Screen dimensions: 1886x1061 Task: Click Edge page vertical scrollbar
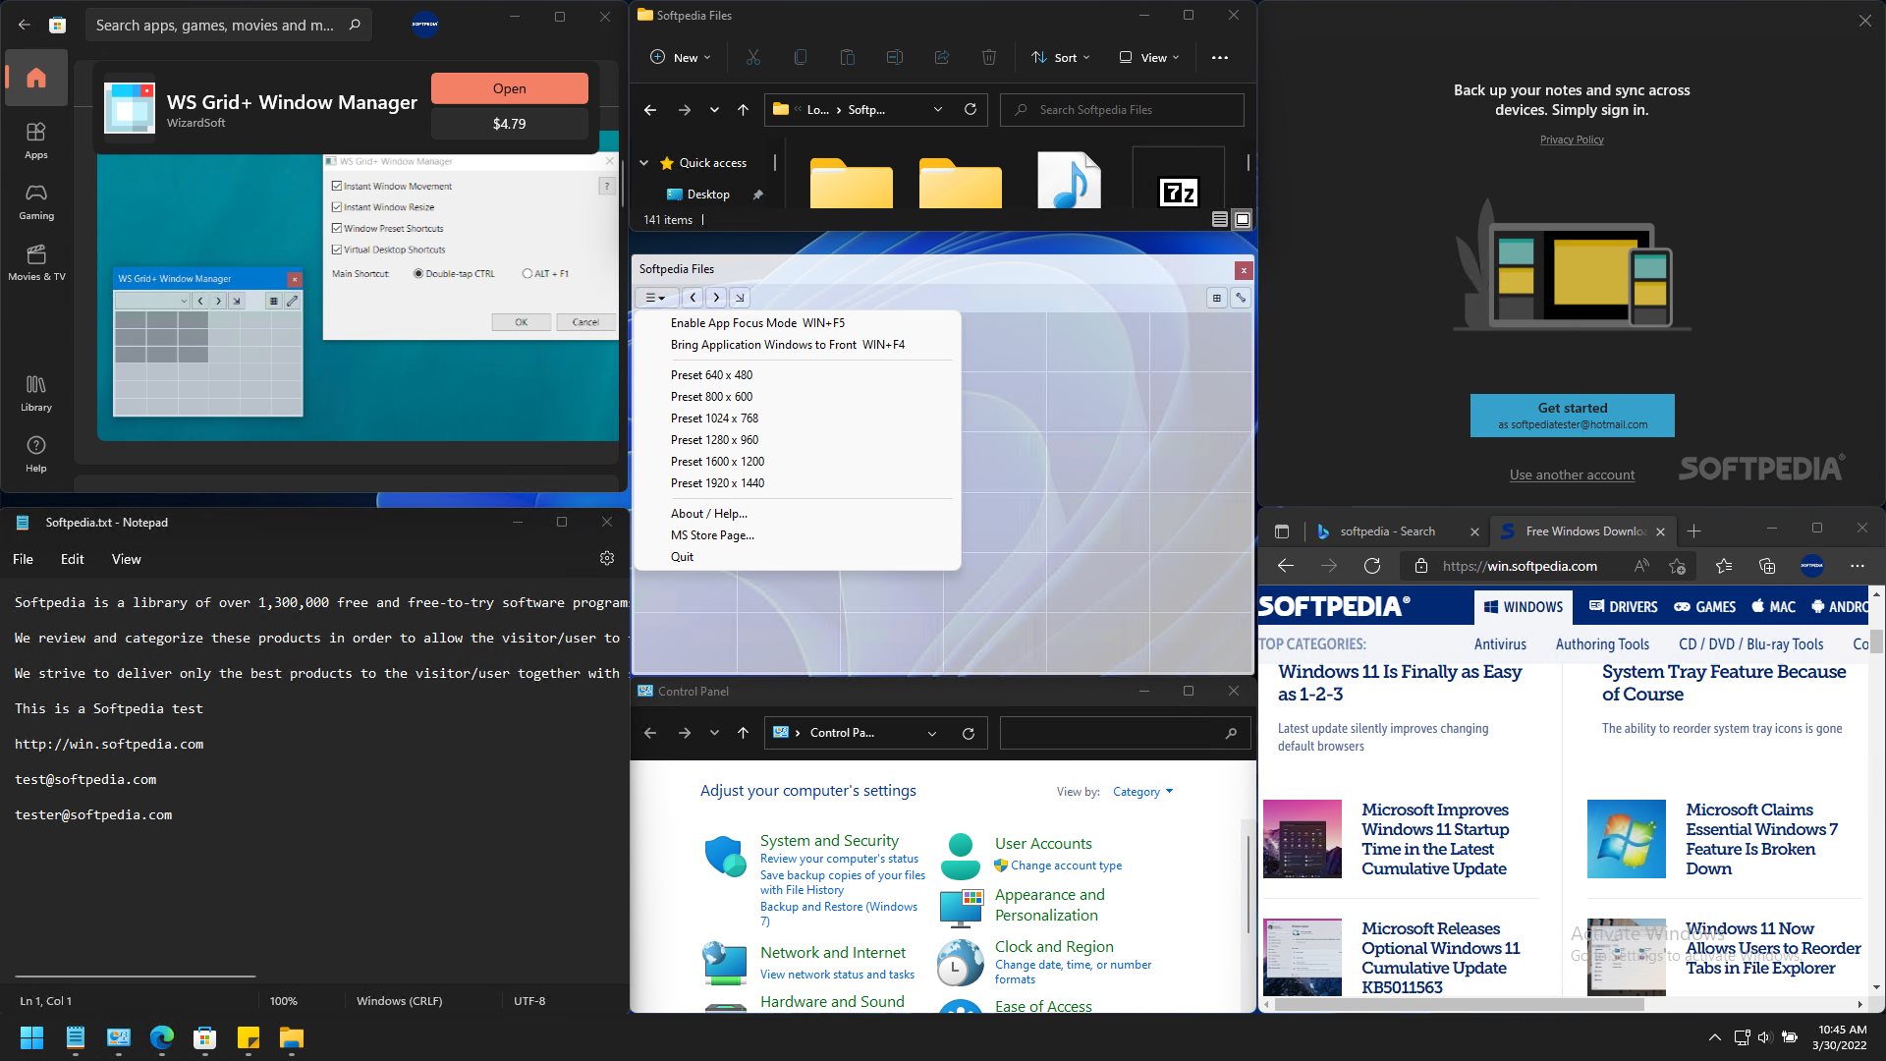click(1876, 643)
